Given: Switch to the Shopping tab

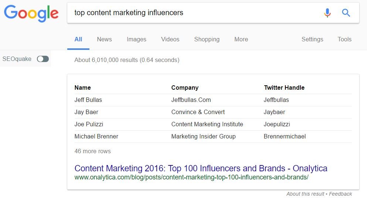Looking at the screenshot, I should pos(207,39).
